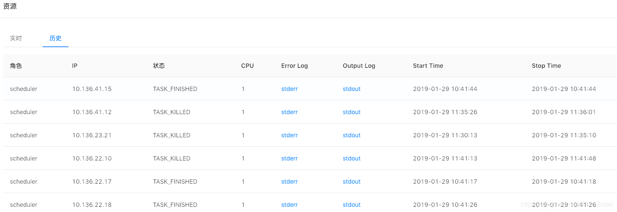View stdout for IP 10.136.41.12
Screen dimensions: 617x212
[x=351, y=112]
